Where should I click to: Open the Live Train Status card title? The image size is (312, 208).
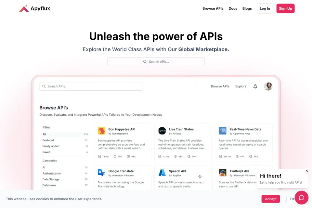[x=181, y=129]
